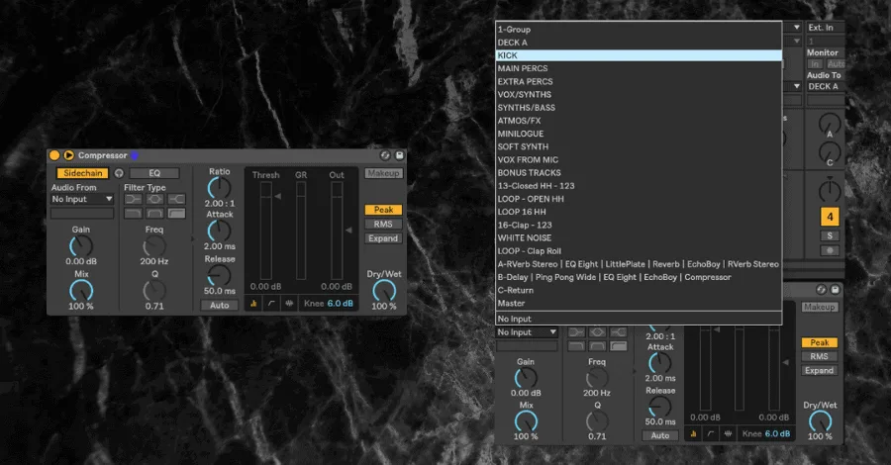
Task: Choose 13-Closed HH - 123 in the list
Action: tap(639, 186)
